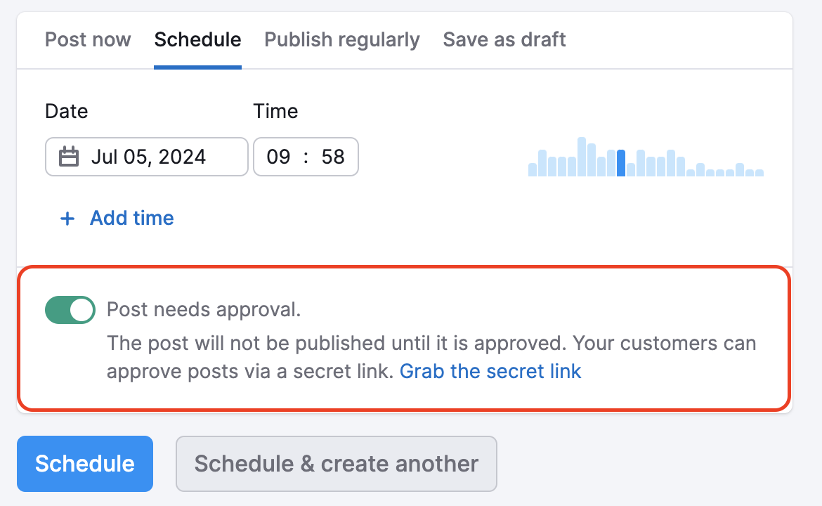Switch to the Post now tab

click(87, 40)
